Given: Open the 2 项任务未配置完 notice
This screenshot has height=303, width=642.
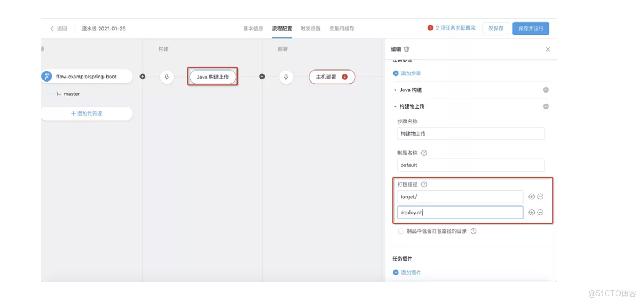Looking at the screenshot, I should click(455, 28).
